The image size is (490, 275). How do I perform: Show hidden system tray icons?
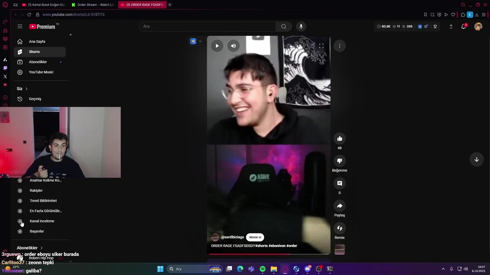(443, 269)
